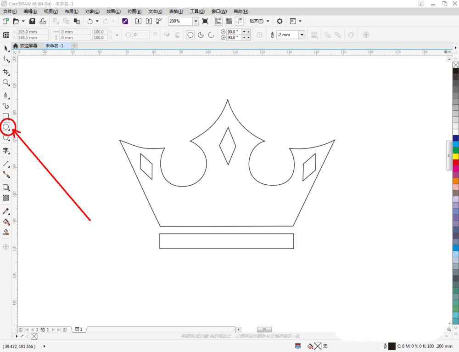This screenshot has width=459, height=352.
Task: Select the Crop tool
Action: tap(6, 72)
